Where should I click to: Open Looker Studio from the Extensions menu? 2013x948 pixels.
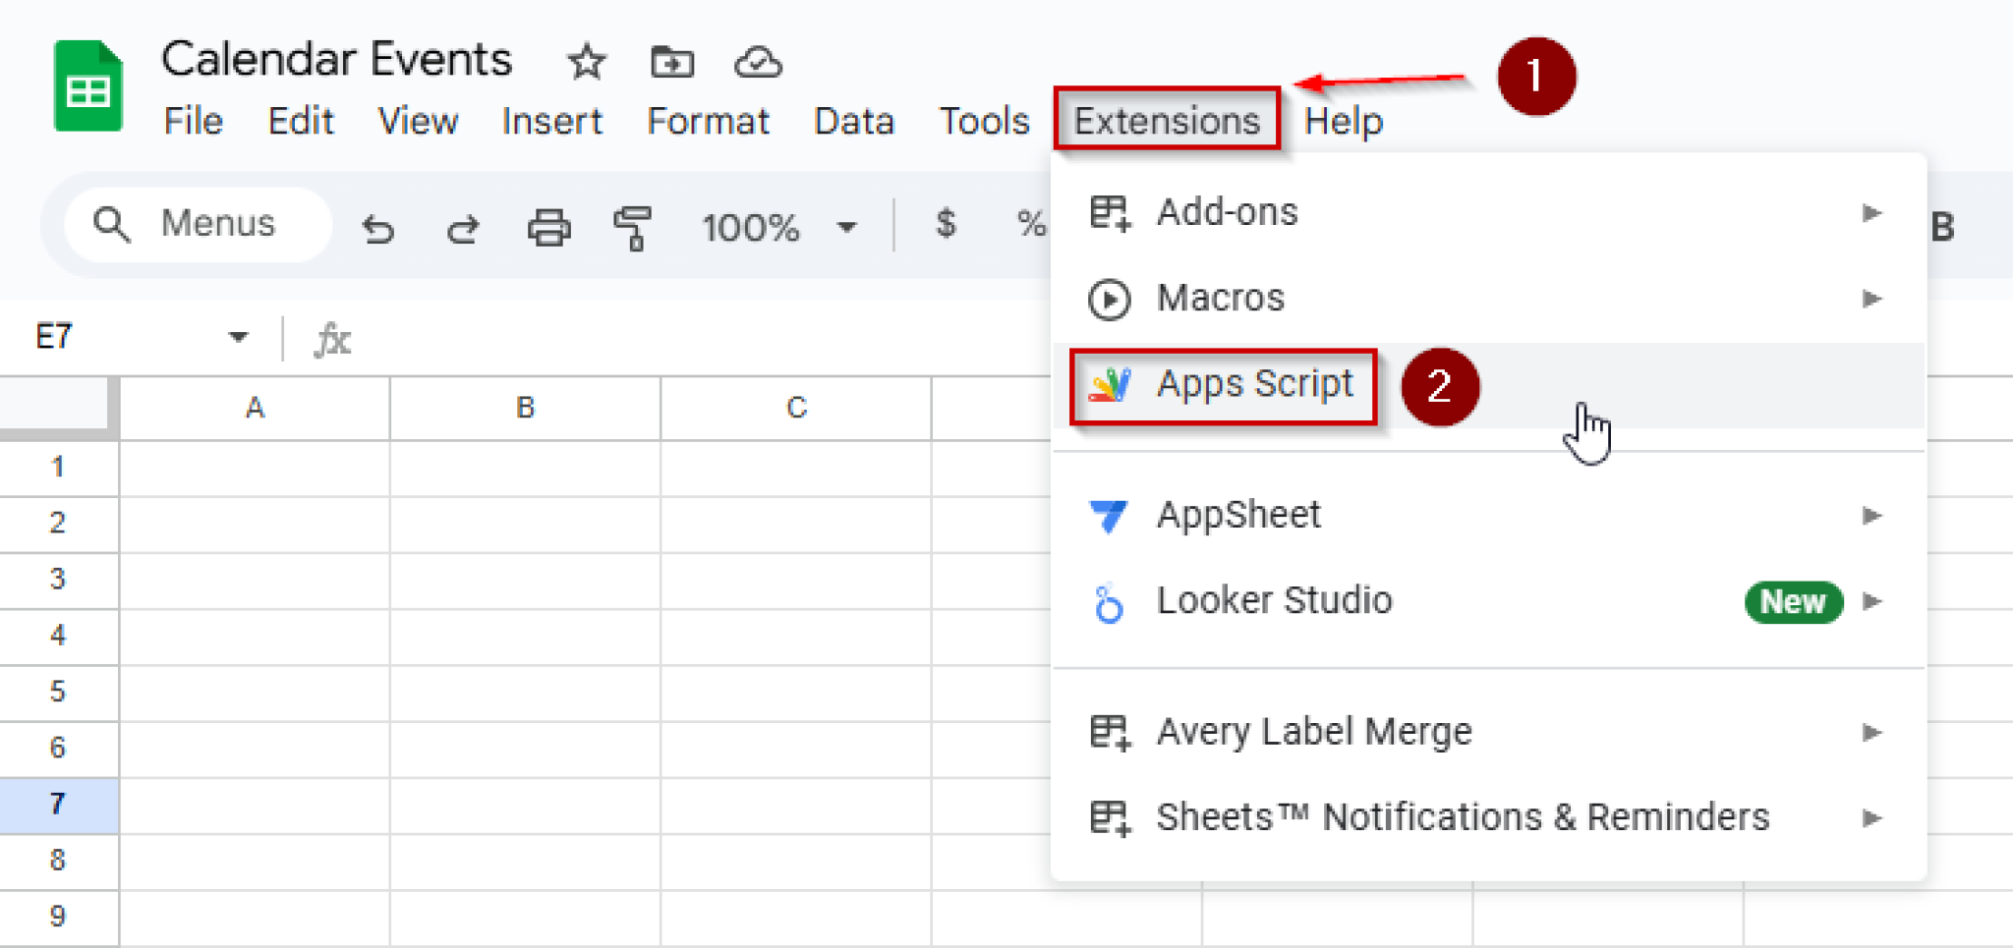coord(1275,600)
